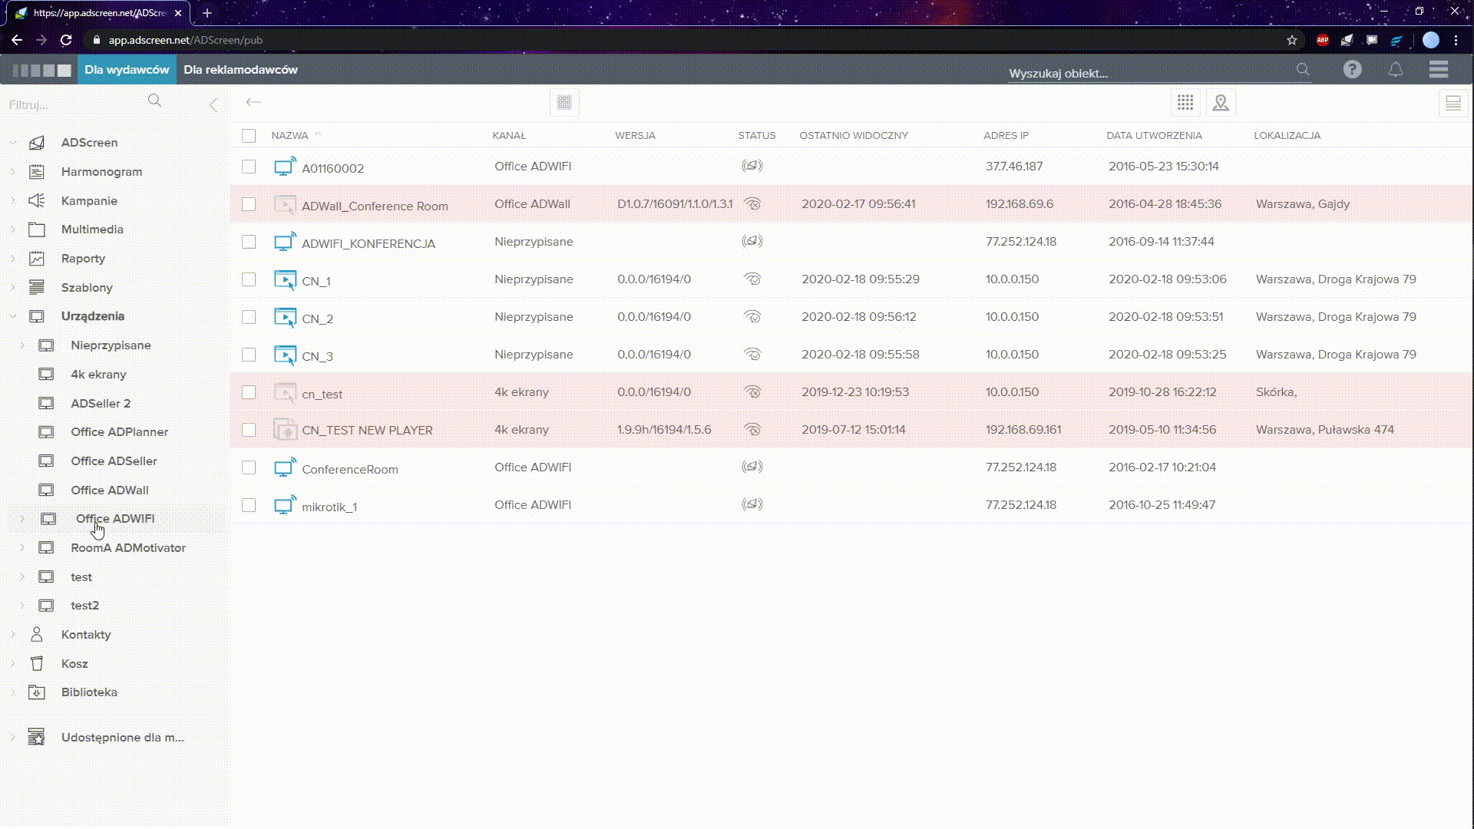Click the back arrow above the table
The image size is (1474, 829).
click(x=253, y=102)
